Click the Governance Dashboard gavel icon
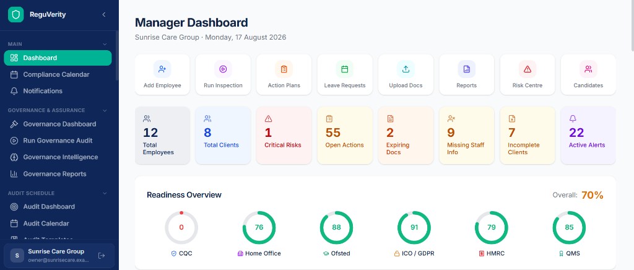The height and width of the screenshot is (270, 634). click(x=14, y=124)
